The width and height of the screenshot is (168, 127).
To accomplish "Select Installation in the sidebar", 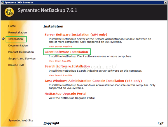I will point(16,39).
